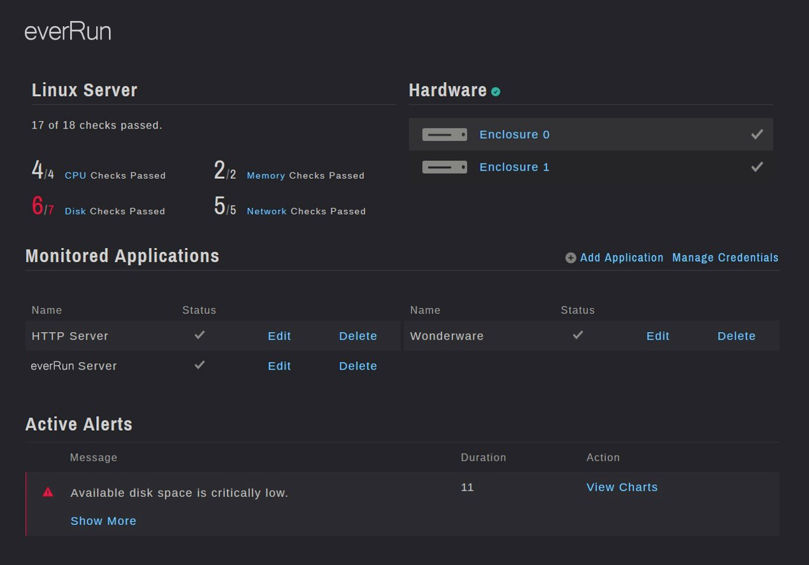Click the Wonderware status checkmark

578,335
